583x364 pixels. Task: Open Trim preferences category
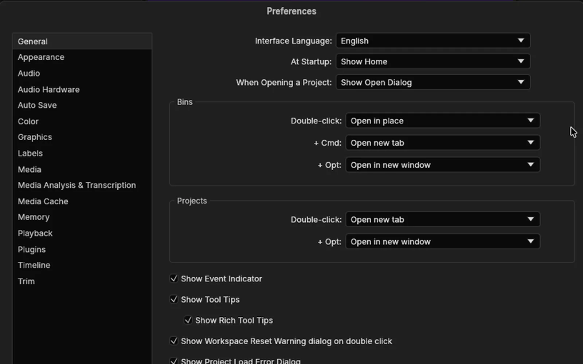tap(82, 281)
